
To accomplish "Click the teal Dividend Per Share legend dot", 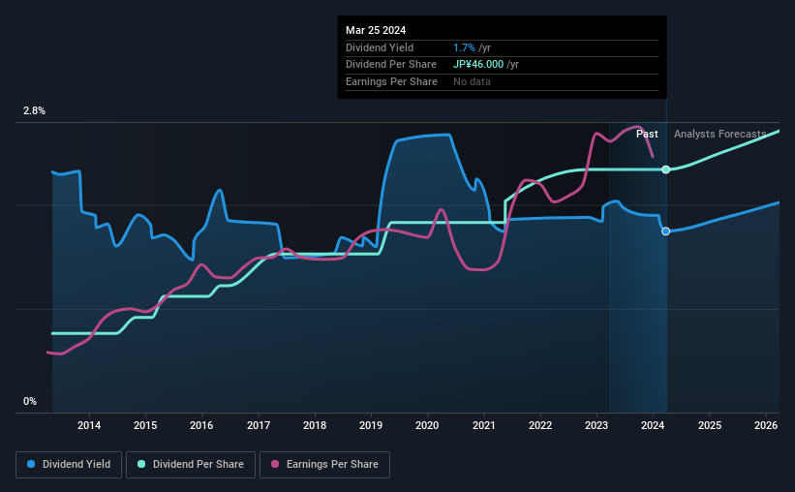I will click(141, 464).
